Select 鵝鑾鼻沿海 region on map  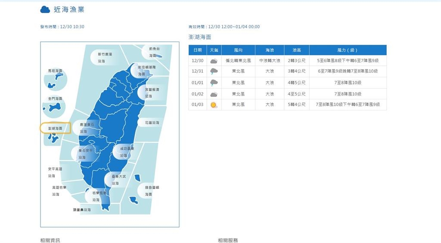(82, 209)
